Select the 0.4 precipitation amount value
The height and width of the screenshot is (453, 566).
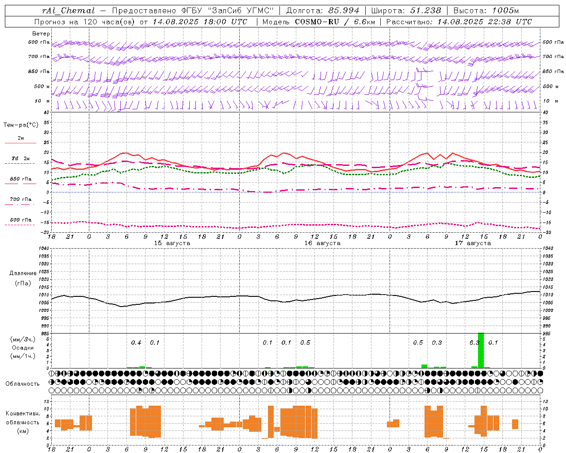pos(136,342)
